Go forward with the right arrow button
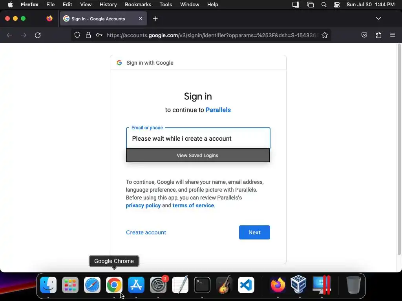This screenshot has width=402, height=301. pos(24,35)
